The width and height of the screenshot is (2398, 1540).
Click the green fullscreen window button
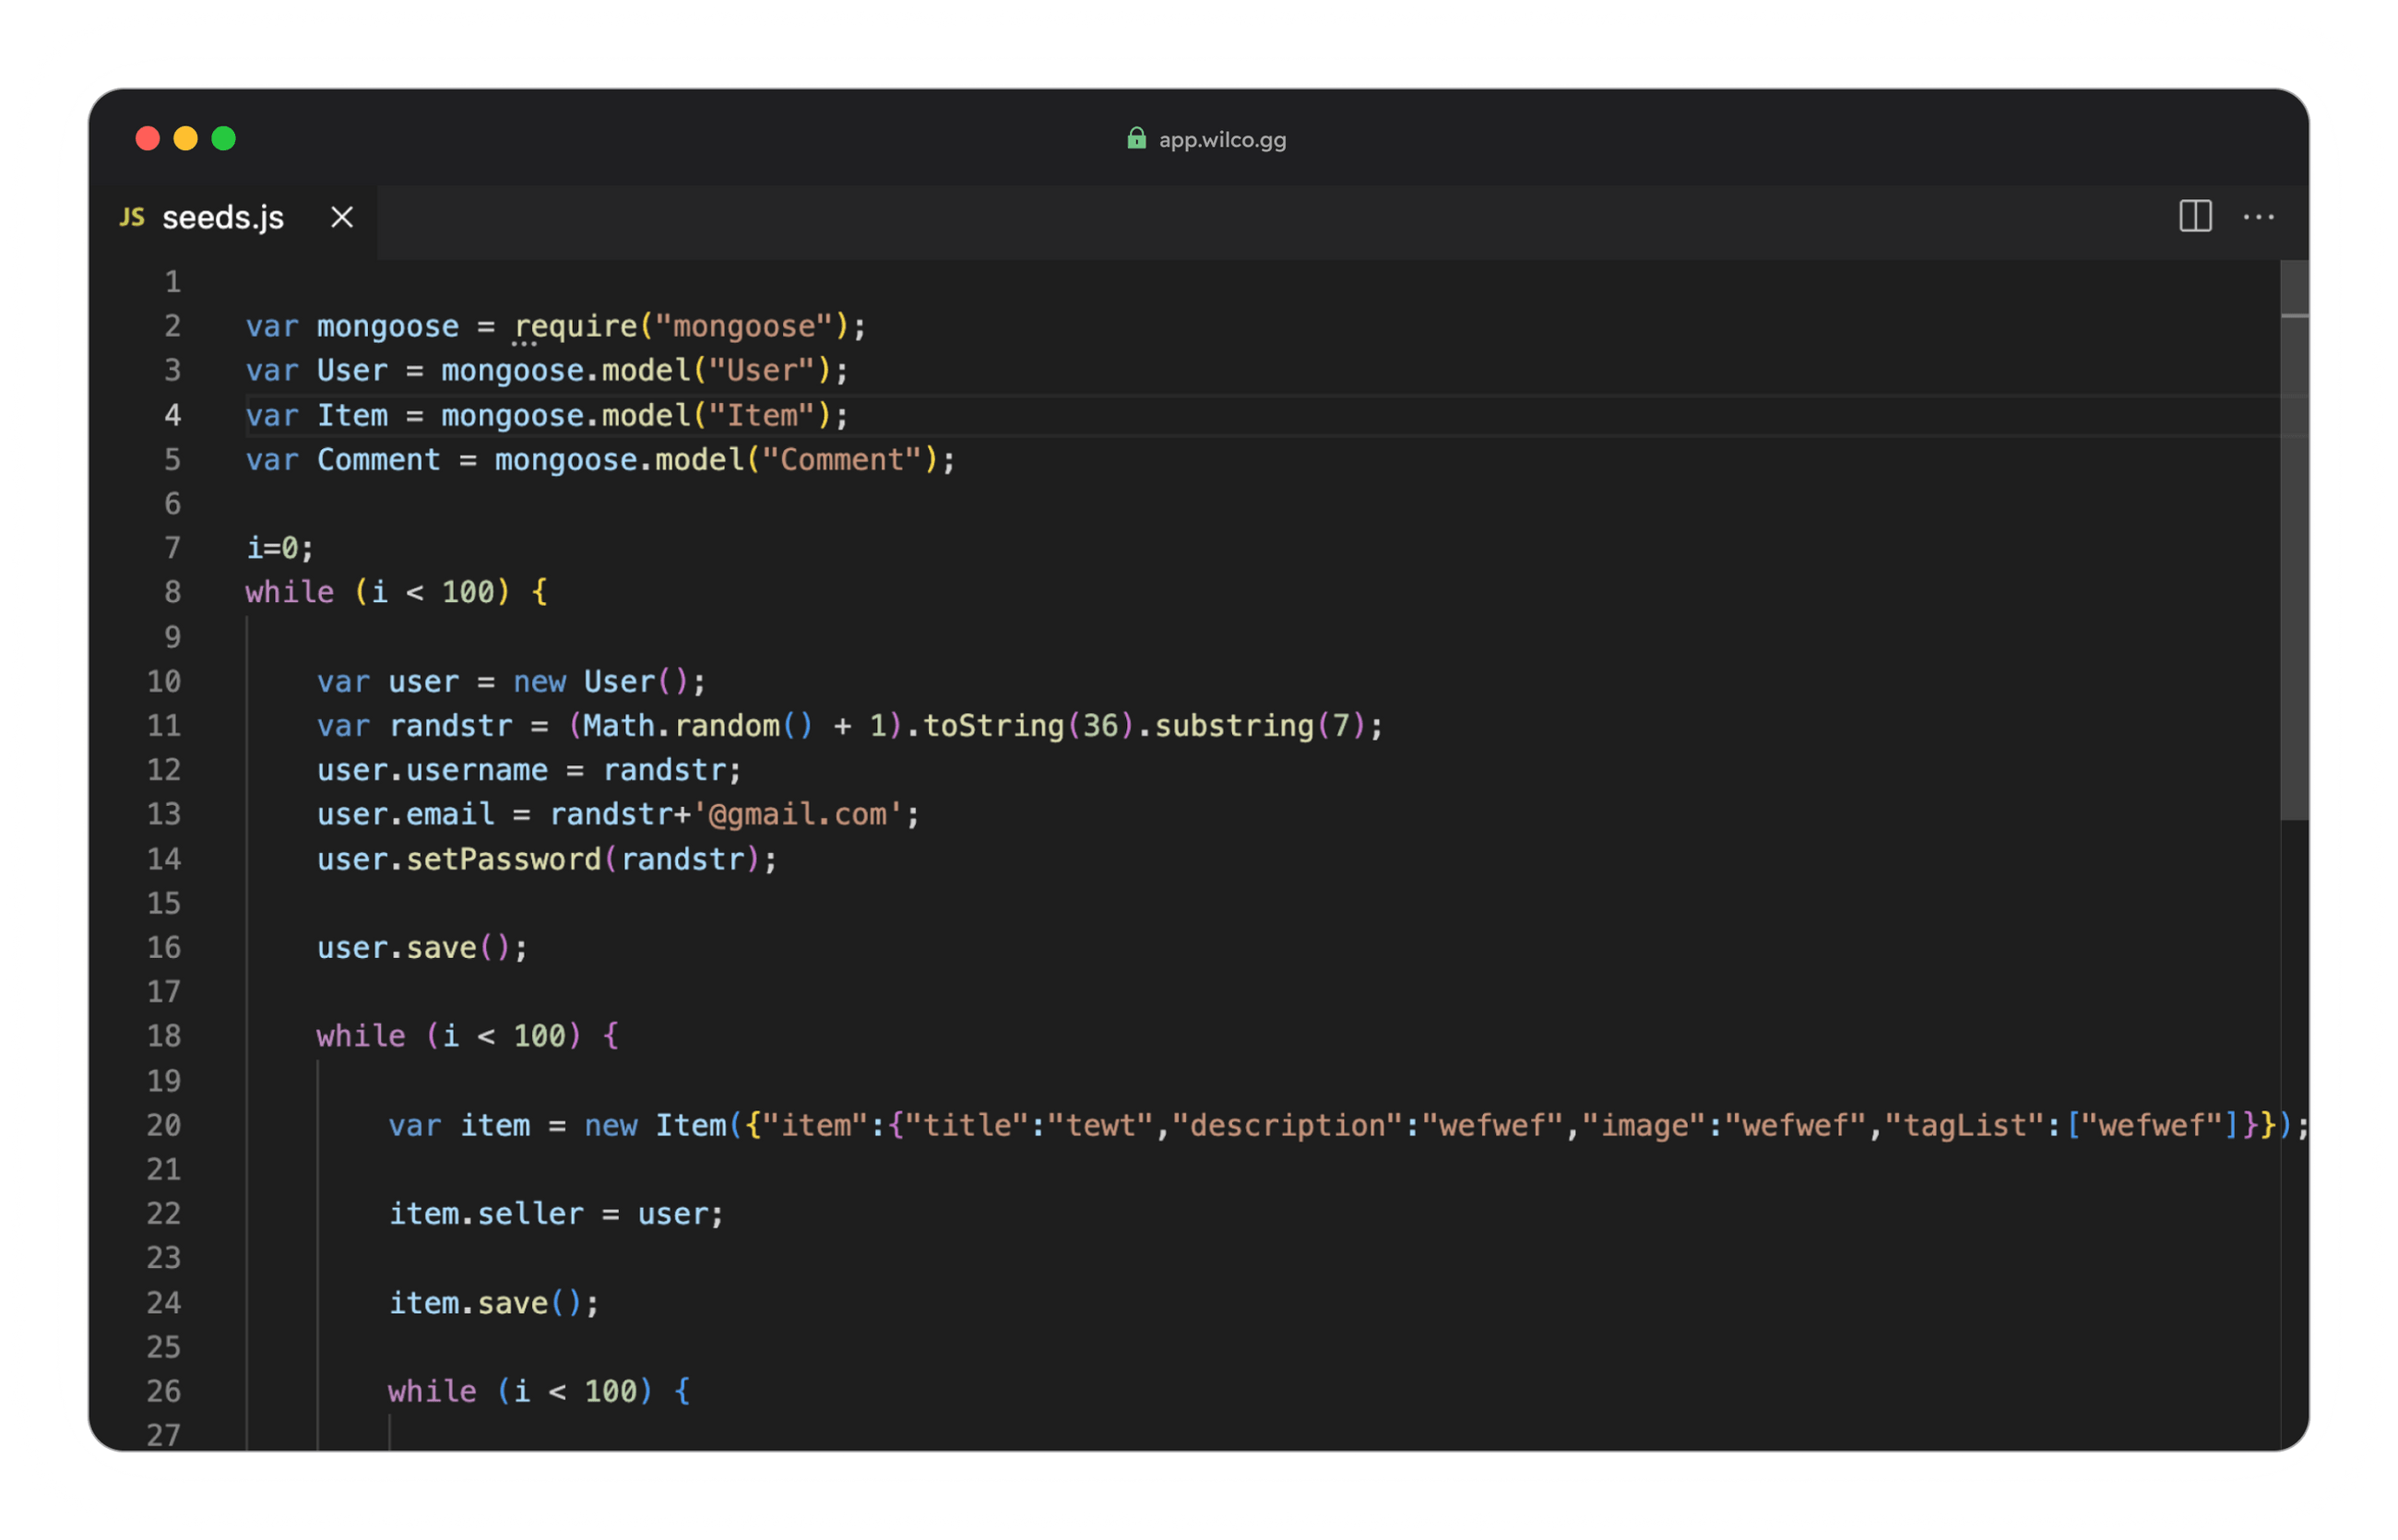coord(224,138)
